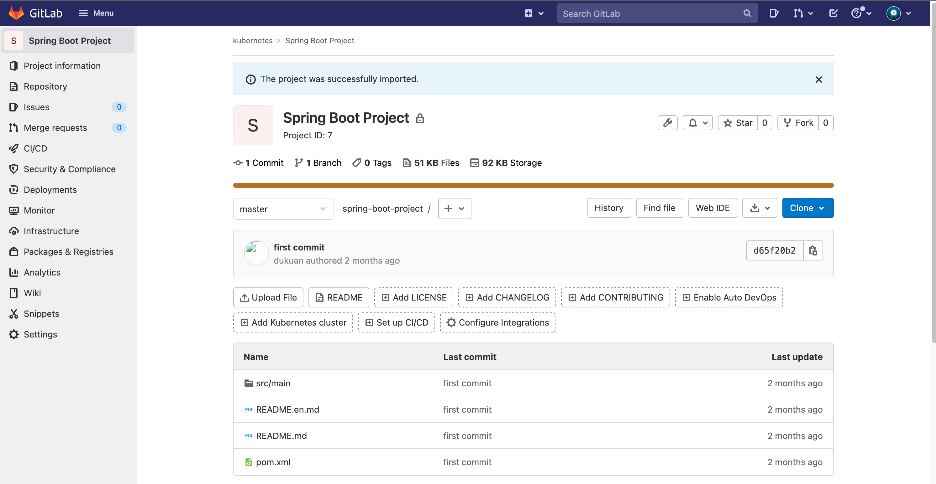Open the 1 Branch link
Viewport: 936px width, 484px height.
[x=318, y=163]
